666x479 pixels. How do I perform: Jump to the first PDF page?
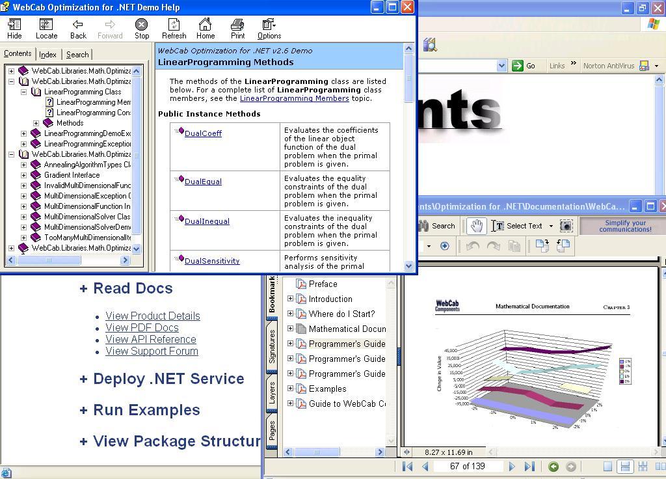407,466
